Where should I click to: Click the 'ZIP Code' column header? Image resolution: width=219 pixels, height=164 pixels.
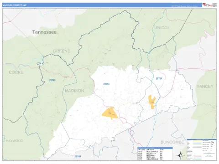tap(141, 150)
